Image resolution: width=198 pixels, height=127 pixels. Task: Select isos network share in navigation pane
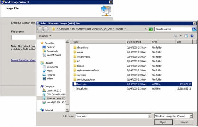[54, 102]
